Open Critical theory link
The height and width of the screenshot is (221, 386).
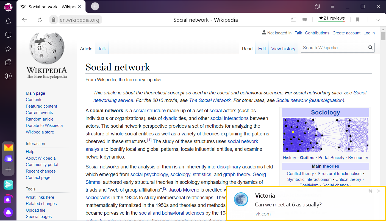tap(348, 179)
